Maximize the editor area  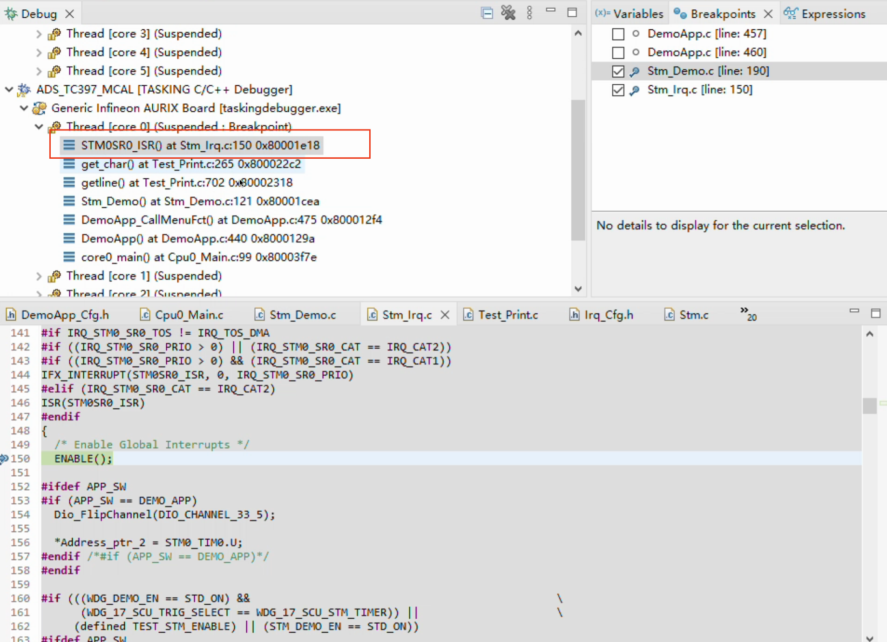(876, 313)
